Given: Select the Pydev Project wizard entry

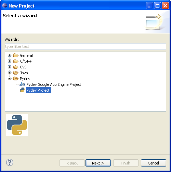Looking at the screenshot, I should coord(39,90).
